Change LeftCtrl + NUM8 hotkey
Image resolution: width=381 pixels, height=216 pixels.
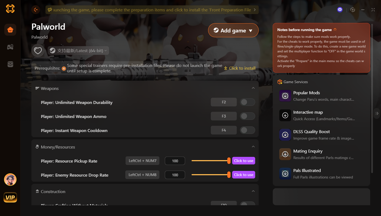point(143,175)
